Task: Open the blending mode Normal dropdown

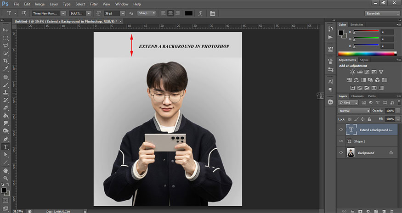Action: [354, 111]
